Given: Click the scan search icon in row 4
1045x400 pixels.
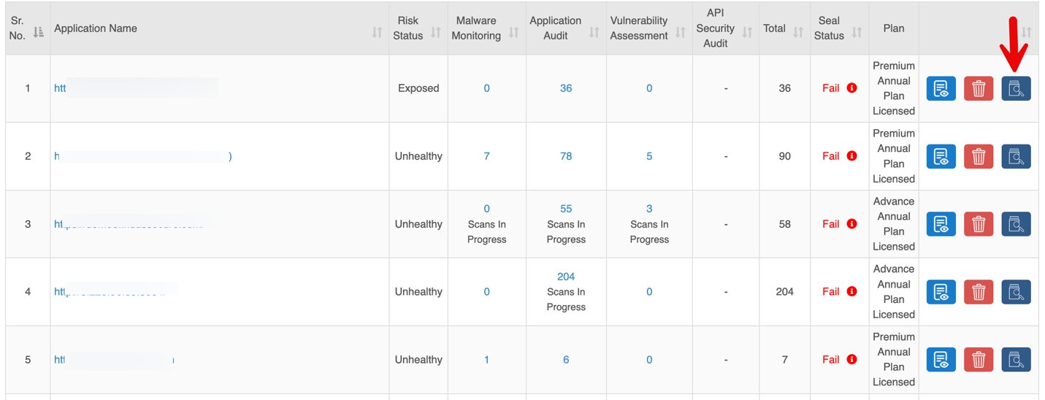Looking at the screenshot, I should point(1016,292).
